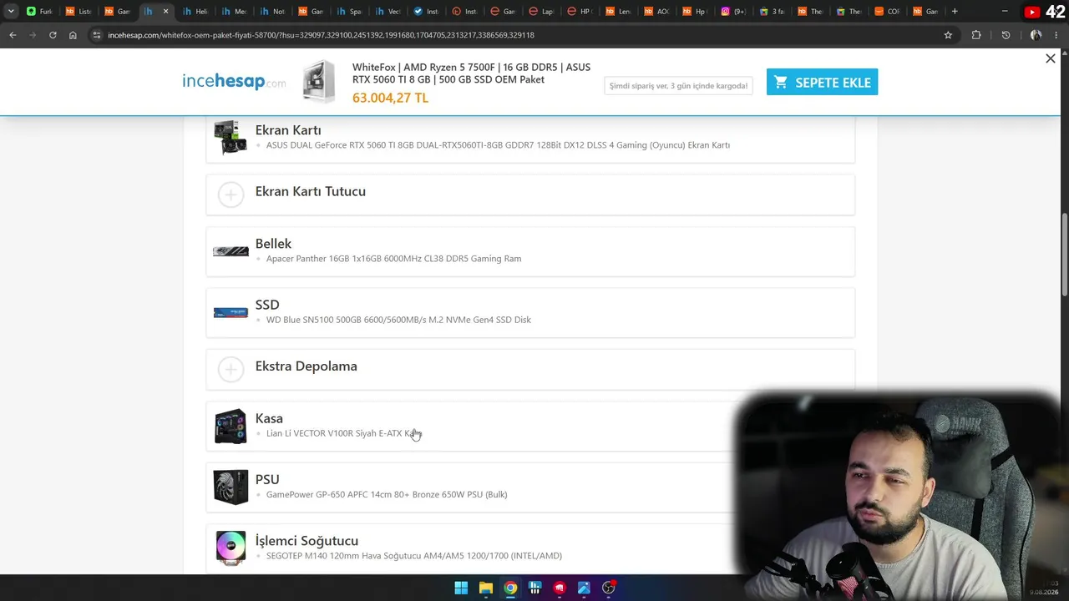Viewport: 1069px width, 601px height.
Task: Switch to the Heli browser tab
Action: point(195,12)
